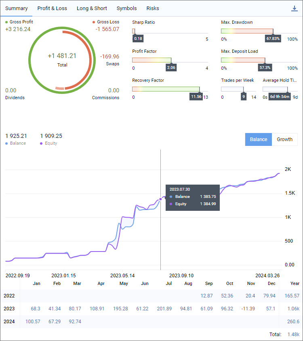Click the Max. Drawdown 67.83% marker

pos(273,39)
